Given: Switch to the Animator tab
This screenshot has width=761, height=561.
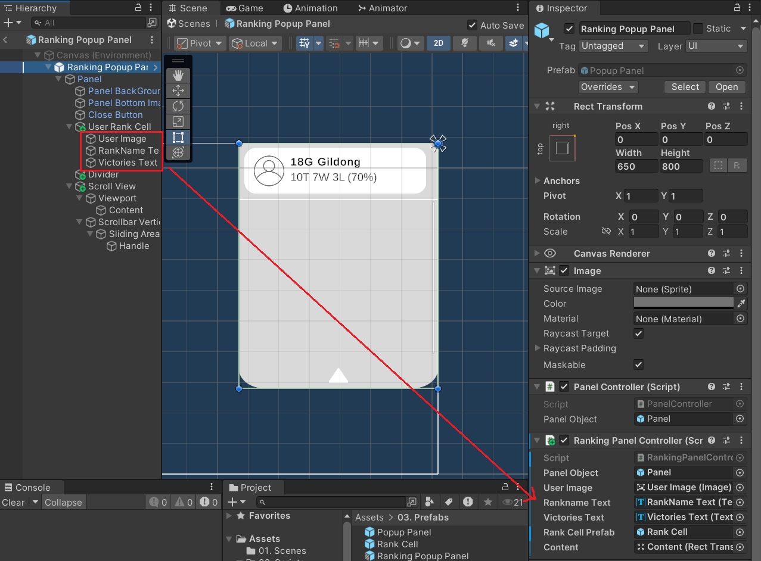Looking at the screenshot, I should click(x=383, y=8).
